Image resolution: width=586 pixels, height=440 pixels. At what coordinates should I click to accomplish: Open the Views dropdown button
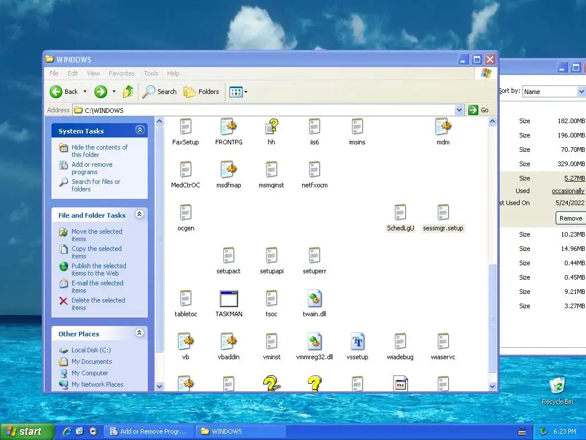coord(238,92)
